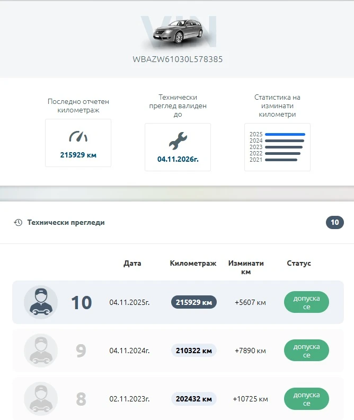The width and height of the screenshot is (354, 420).
Task: Select the 202432 км mileage badge
Action: tap(193, 398)
